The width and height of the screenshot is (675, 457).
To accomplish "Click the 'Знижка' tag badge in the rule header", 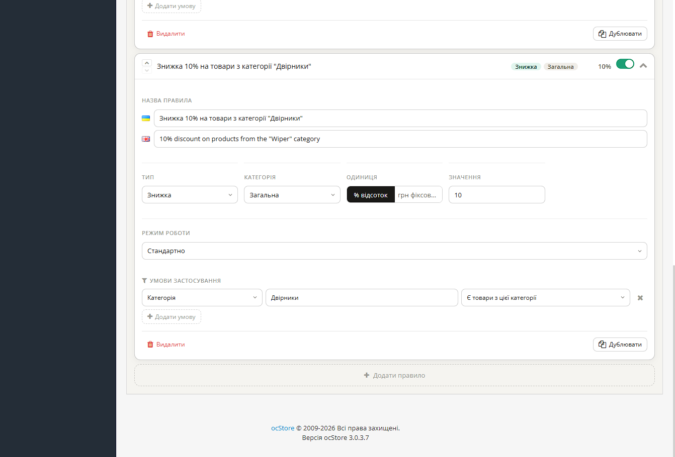I will click(526, 67).
